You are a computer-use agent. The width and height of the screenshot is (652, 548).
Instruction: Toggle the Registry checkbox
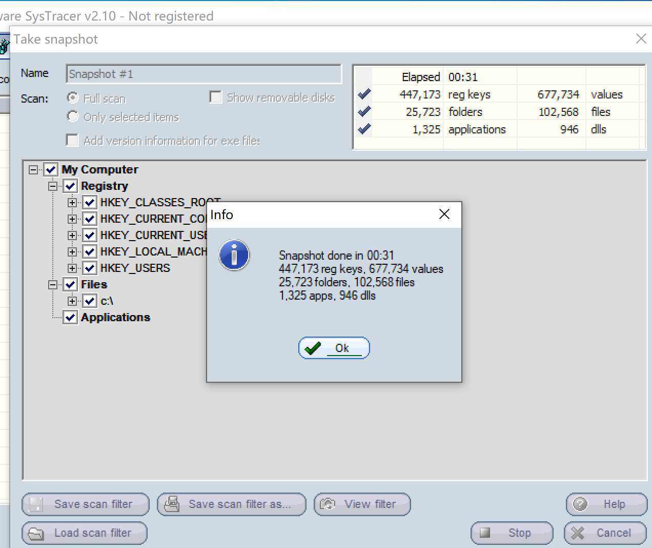70,186
